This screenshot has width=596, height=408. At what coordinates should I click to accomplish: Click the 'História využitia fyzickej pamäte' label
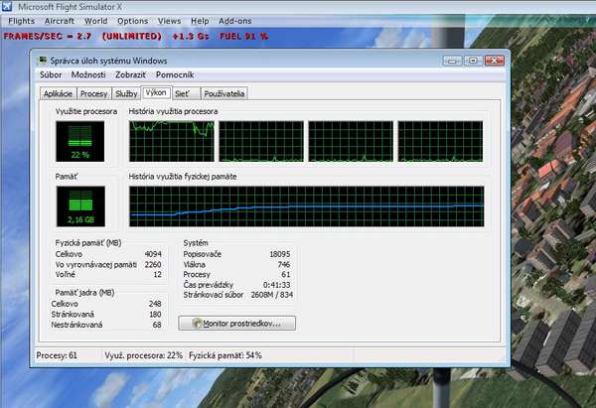pyautogui.click(x=183, y=177)
